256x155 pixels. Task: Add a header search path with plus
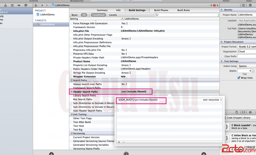tap(119, 142)
